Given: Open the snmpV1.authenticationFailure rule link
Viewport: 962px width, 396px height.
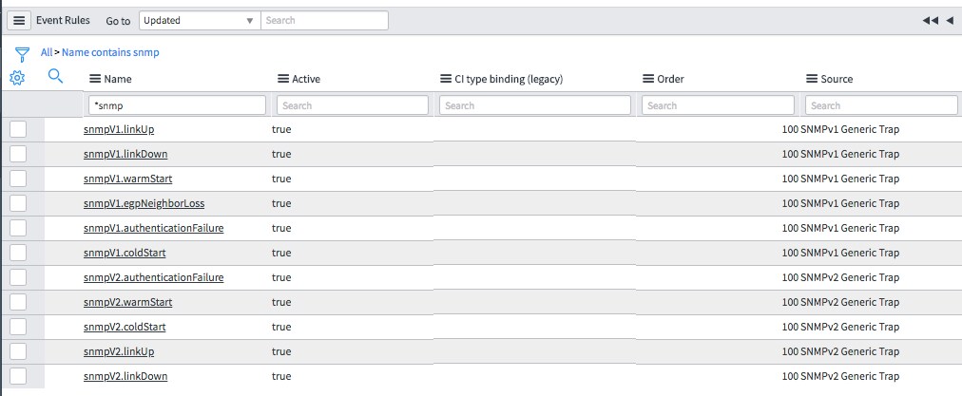Looking at the screenshot, I should 153,228.
